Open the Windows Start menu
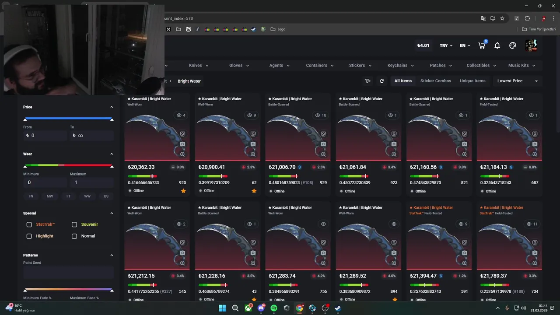Screen dimensions: 560x315 [x=222, y=308]
